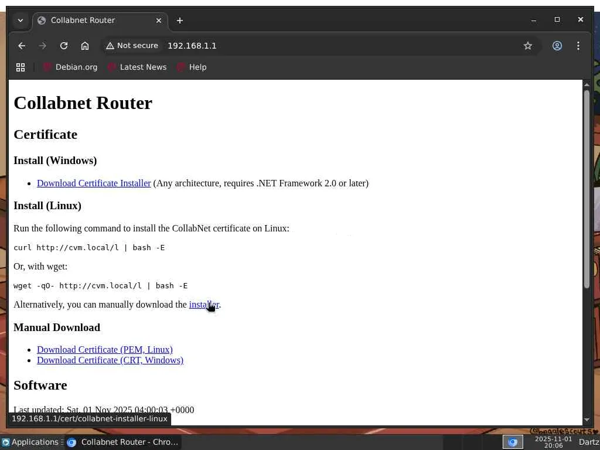Click the Software section heading
This screenshot has height=450, width=600.
[40, 386]
